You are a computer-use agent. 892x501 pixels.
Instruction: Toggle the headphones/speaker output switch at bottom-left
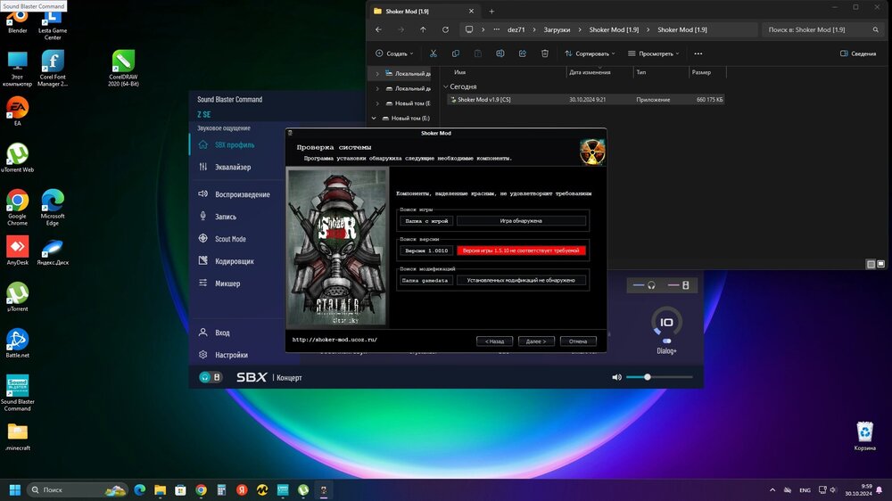(x=211, y=377)
